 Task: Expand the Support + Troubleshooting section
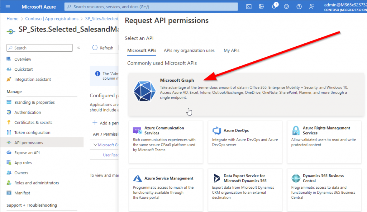point(31,205)
